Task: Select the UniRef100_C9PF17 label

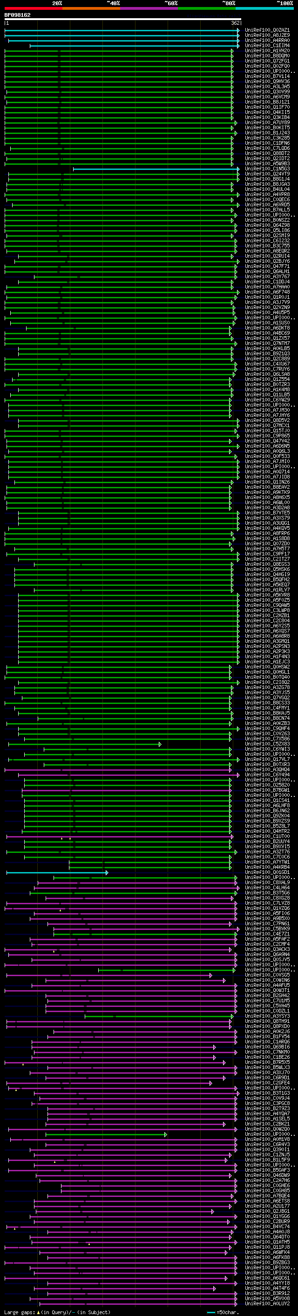Action: (267, 554)
